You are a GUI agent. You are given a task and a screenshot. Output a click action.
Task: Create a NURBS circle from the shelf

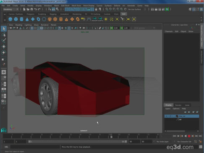click(x=44, y=19)
